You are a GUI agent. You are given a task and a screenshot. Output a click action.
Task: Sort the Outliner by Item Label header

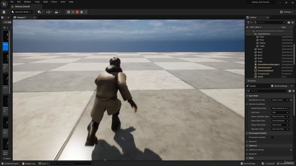click(255, 27)
